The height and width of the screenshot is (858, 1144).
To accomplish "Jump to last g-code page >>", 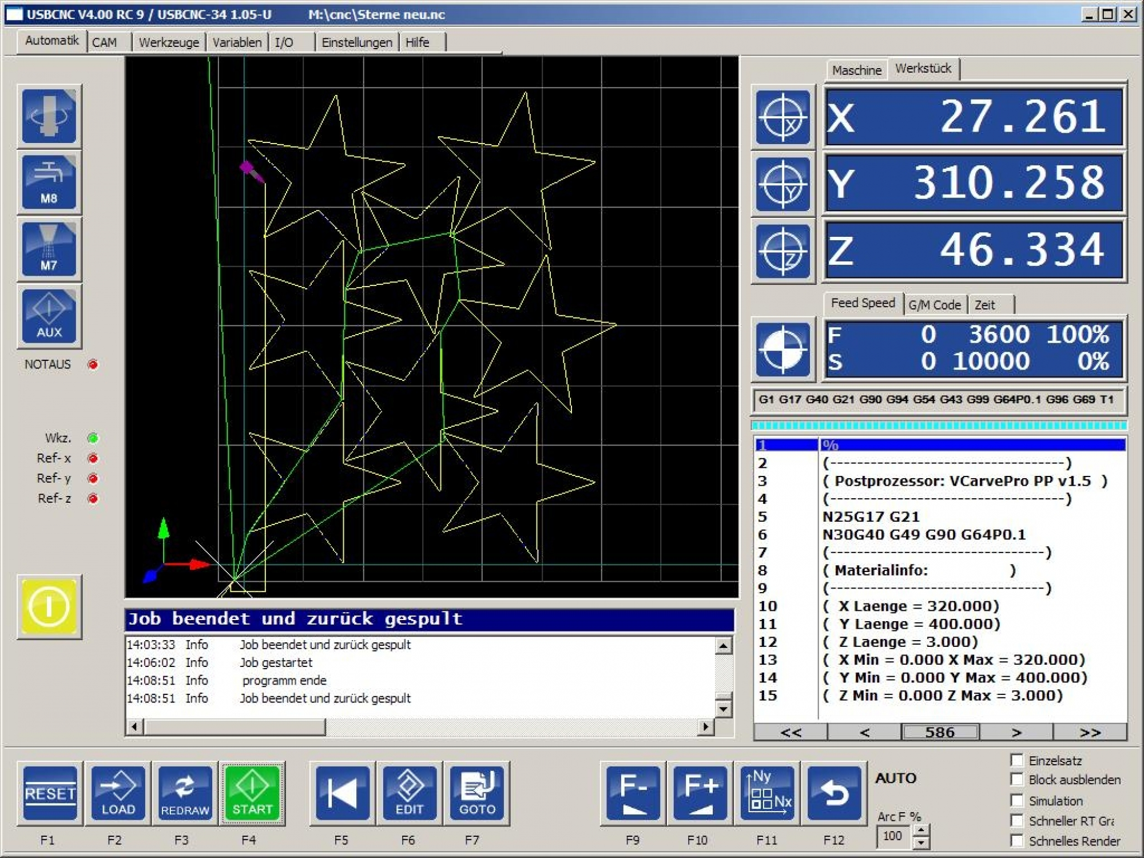I will click(x=1090, y=732).
